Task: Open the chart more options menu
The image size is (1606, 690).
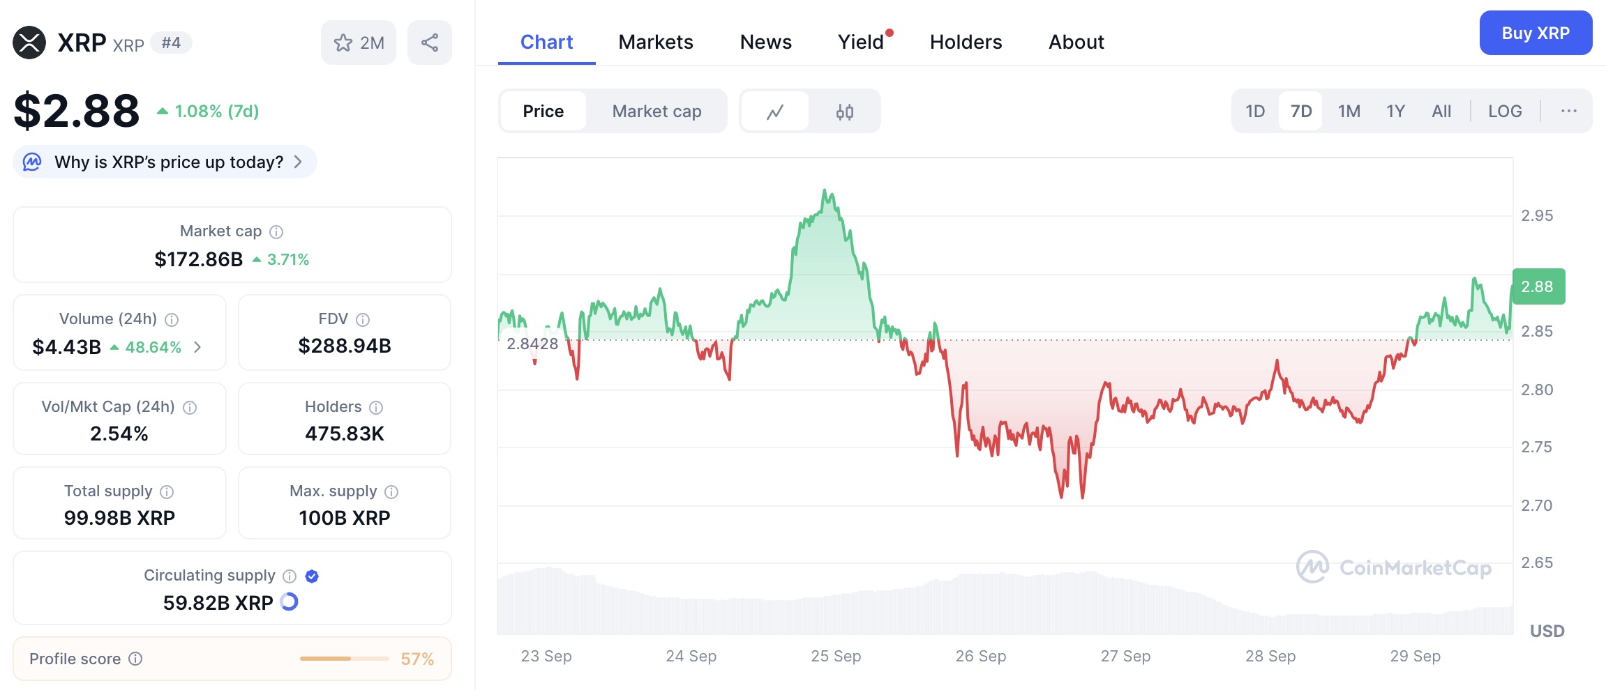Action: [1568, 112]
